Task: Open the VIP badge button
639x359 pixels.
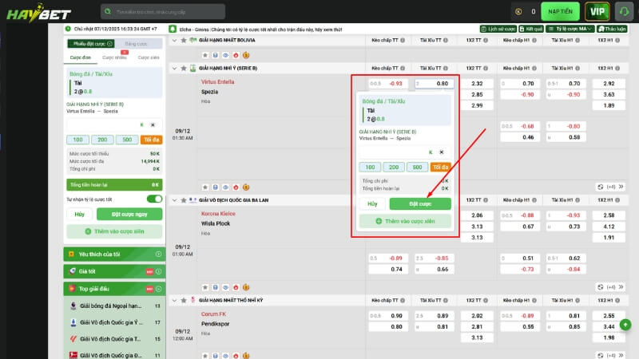Action: pos(597,11)
